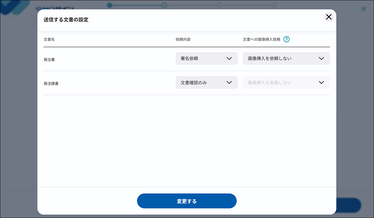Click 発注請書's greyed-out image insertion dropdown
This screenshot has height=218, width=374.
(286, 83)
